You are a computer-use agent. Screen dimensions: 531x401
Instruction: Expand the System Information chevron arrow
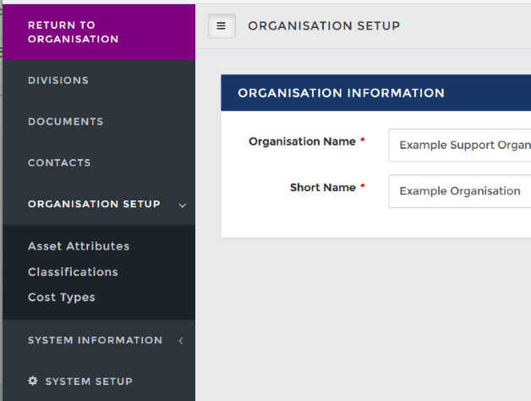181,341
